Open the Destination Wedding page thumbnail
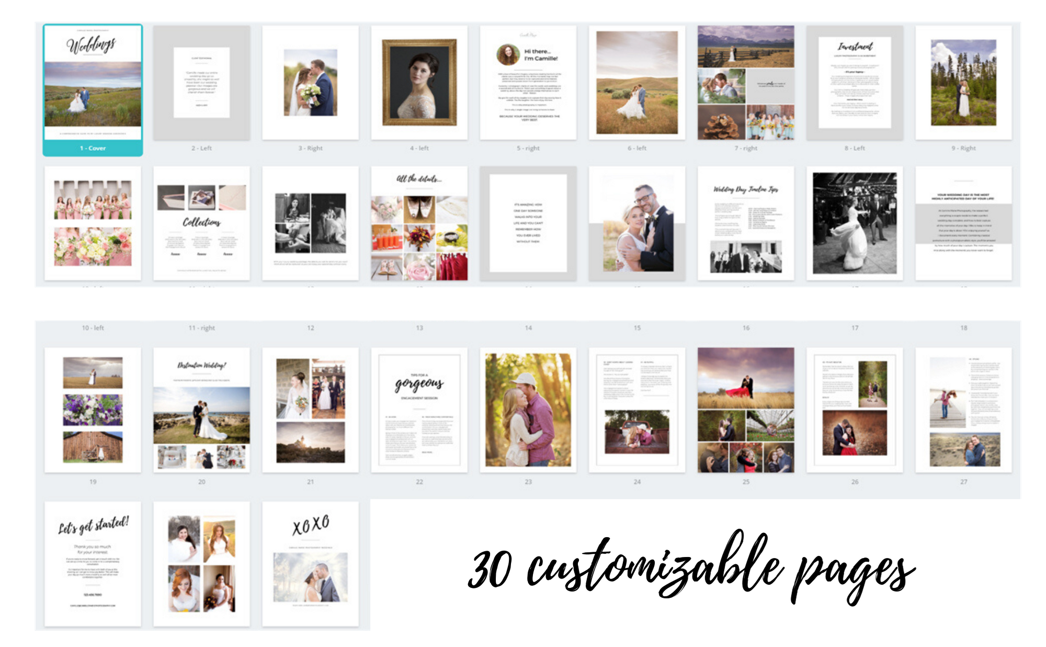1046x647 pixels. [x=201, y=410]
